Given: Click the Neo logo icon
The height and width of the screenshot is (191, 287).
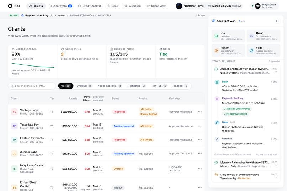Looking at the screenshot, I should coord(10,6).
